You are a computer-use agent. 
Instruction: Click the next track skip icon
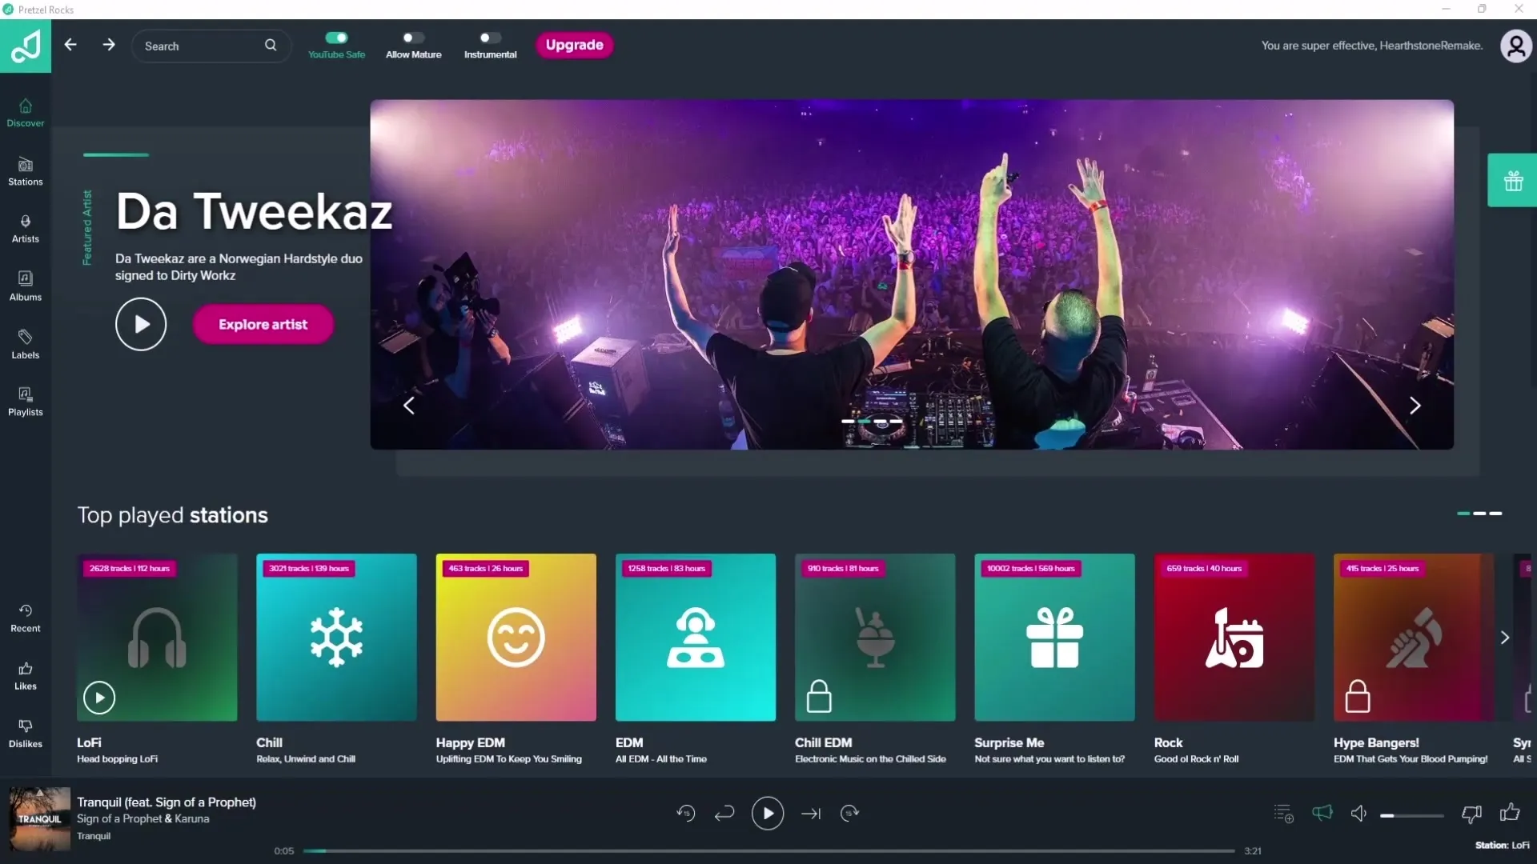pos(811,812)
